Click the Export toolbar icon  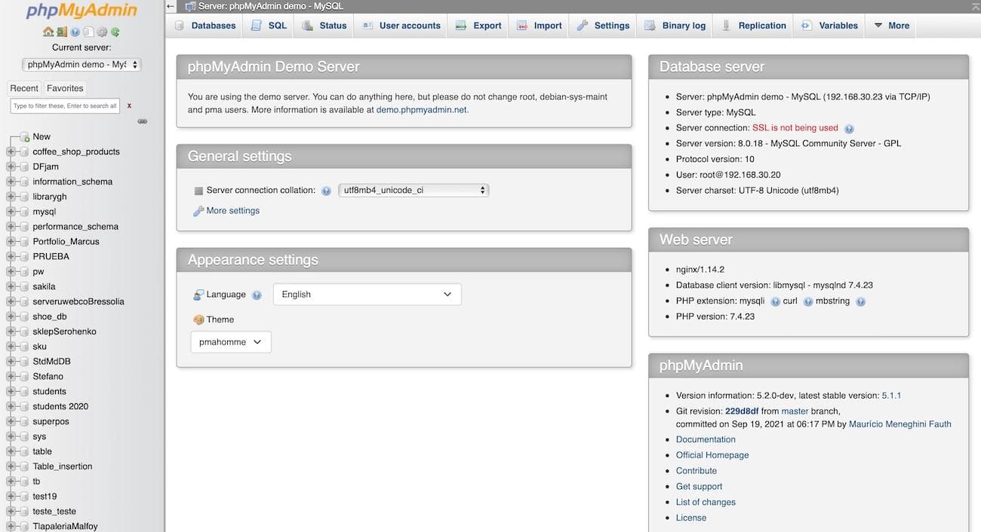[x=477, y=25]
